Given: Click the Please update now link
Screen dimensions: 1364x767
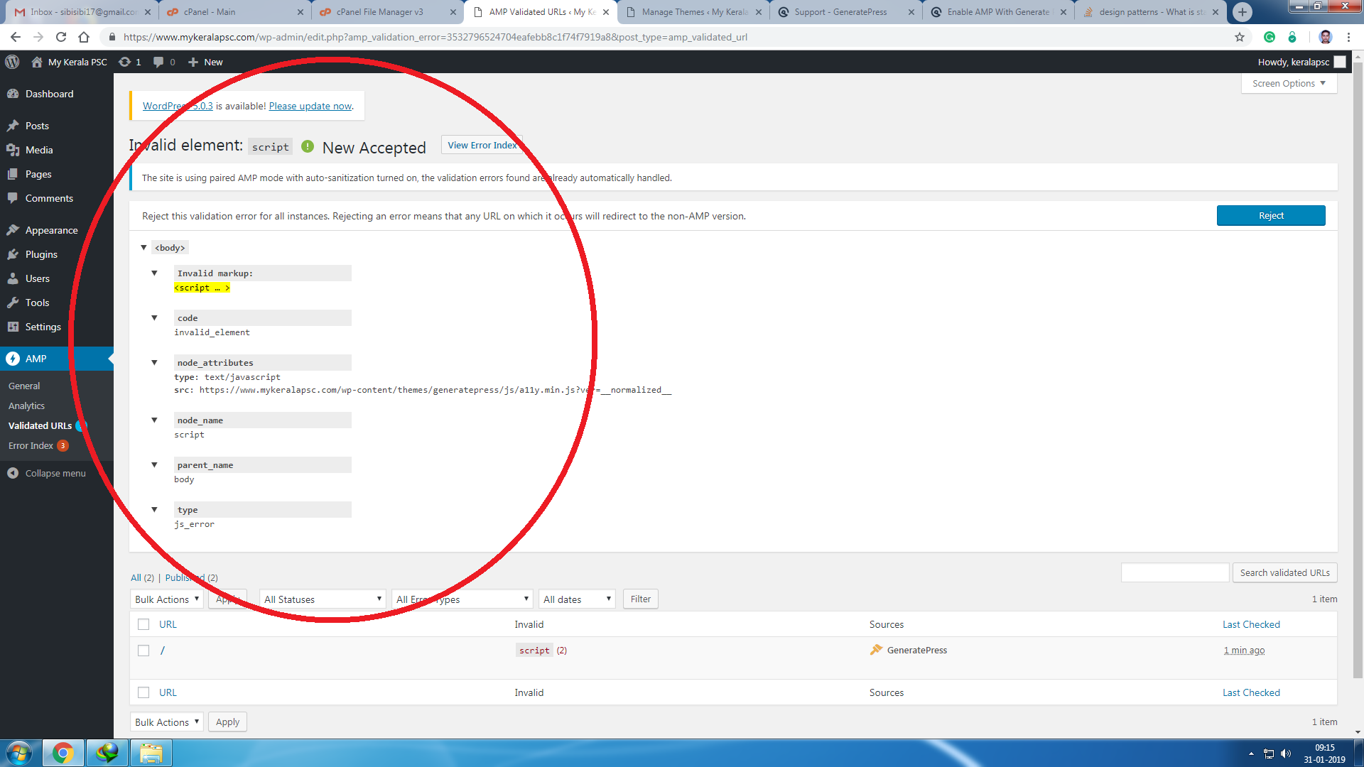Looking at the screenshot, I should point(310,106).
